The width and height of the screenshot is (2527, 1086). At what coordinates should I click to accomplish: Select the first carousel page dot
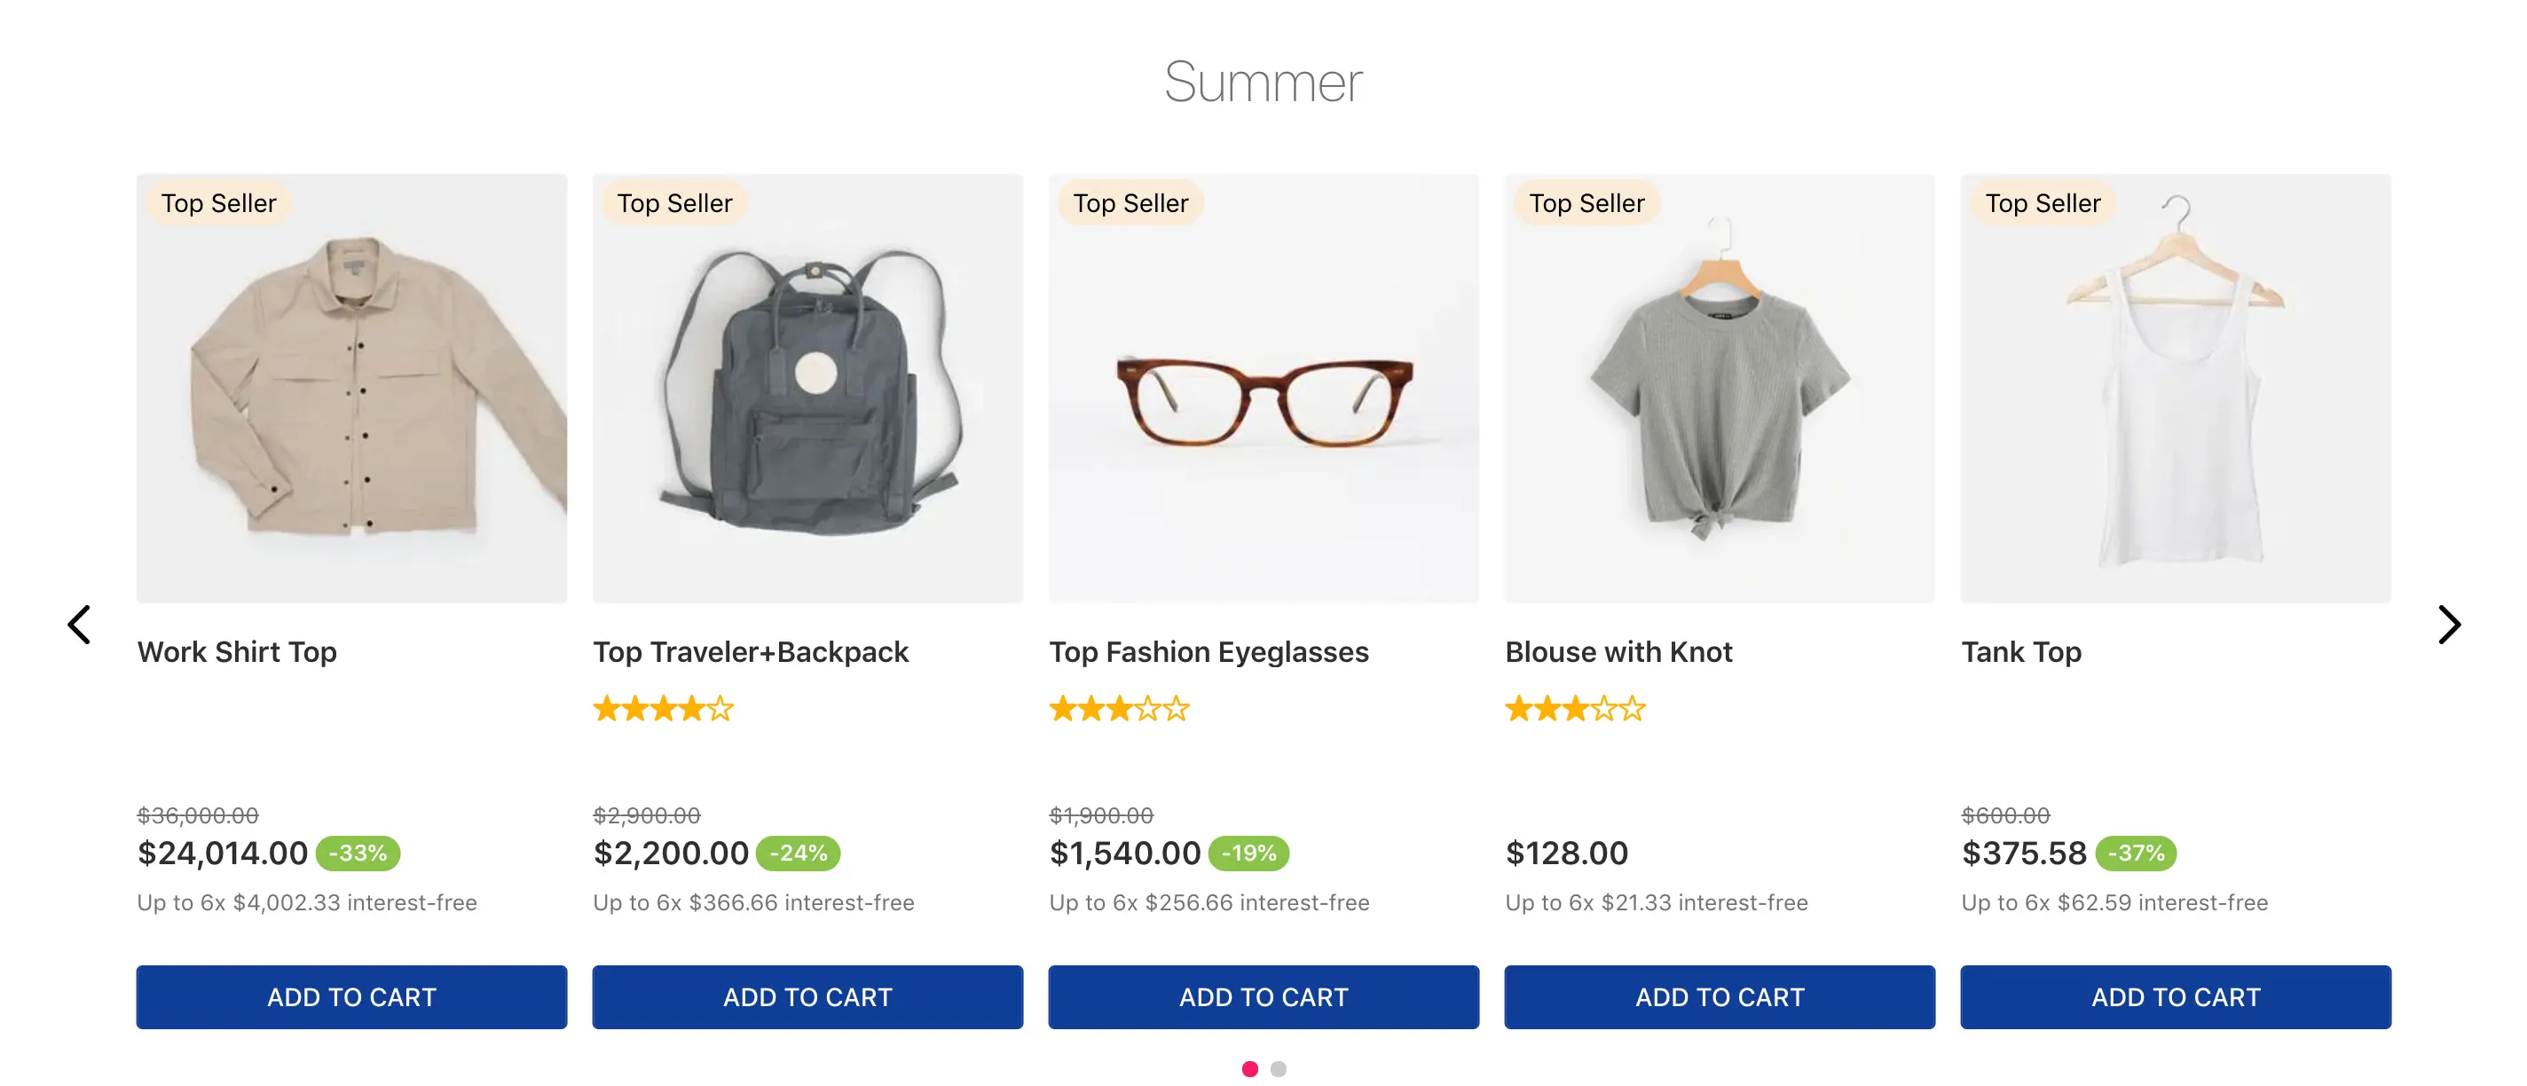(1250, 1068)
